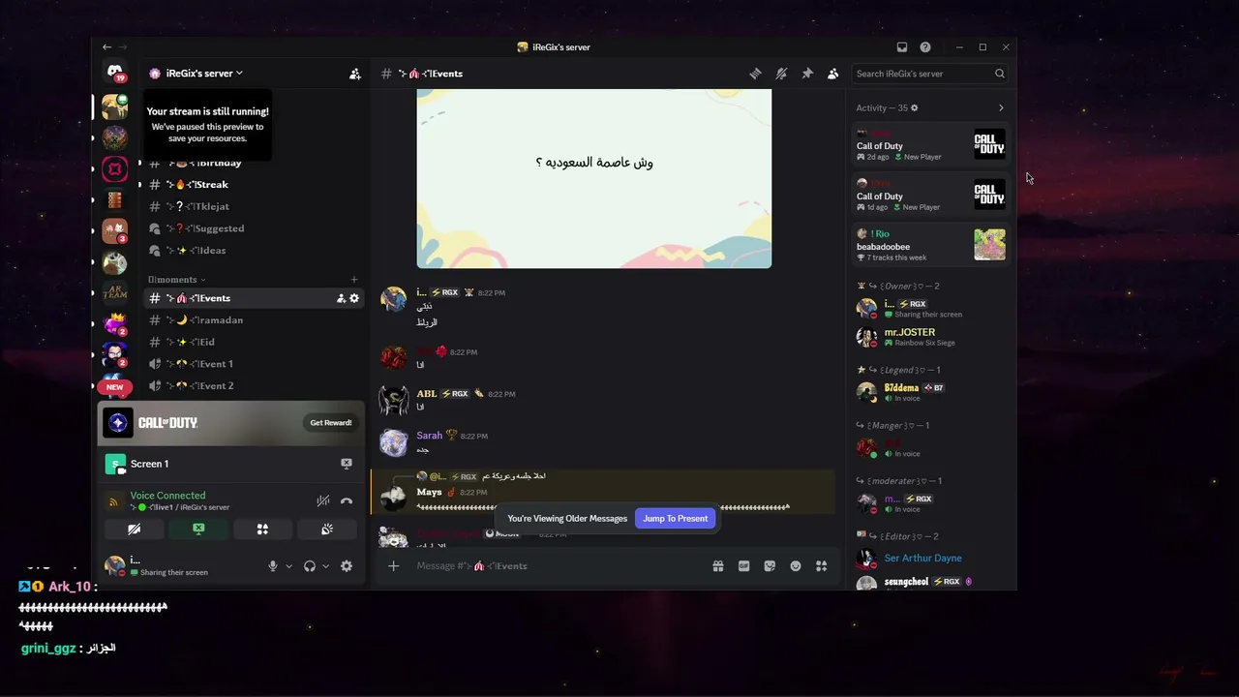Open the Help question mark icon
Viewport: 1239px width, 697px height.
click(925, 46)
